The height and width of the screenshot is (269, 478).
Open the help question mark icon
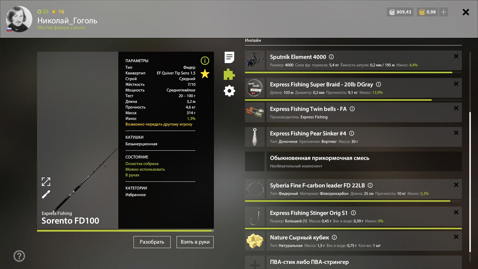(19, 256)
